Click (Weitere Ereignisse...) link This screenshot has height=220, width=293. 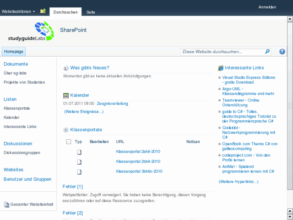(84, 111)
